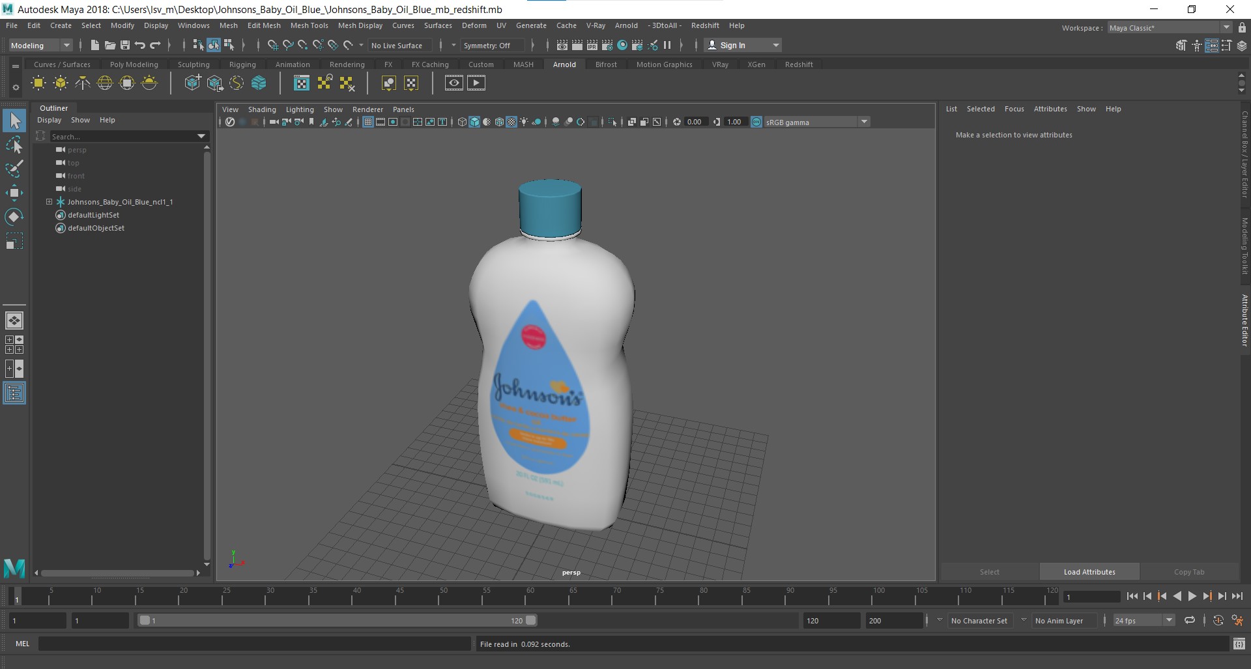Open the viewport Shading menu
1251x669 pixels.
pos(262,109)
